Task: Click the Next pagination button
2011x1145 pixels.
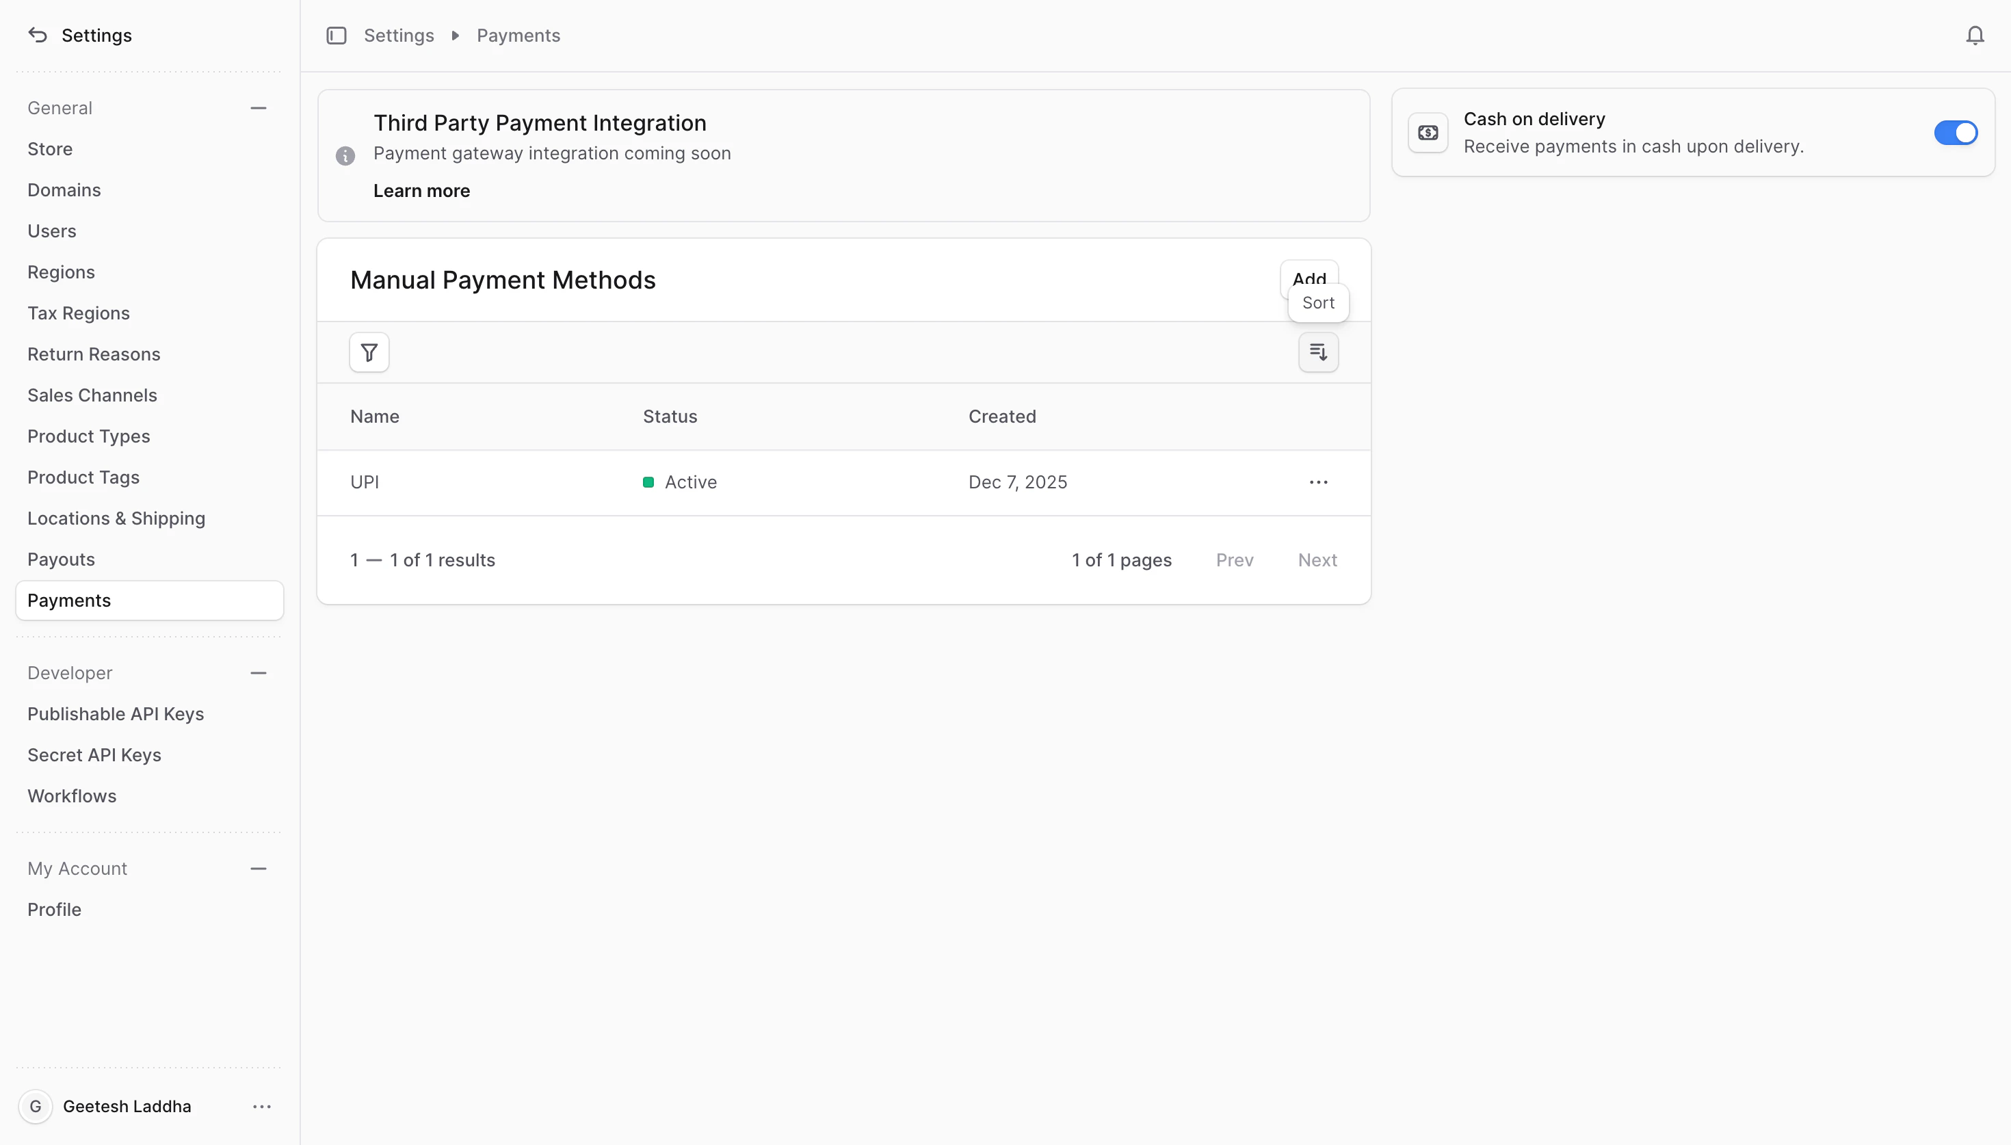Action: coord(1317,560)
